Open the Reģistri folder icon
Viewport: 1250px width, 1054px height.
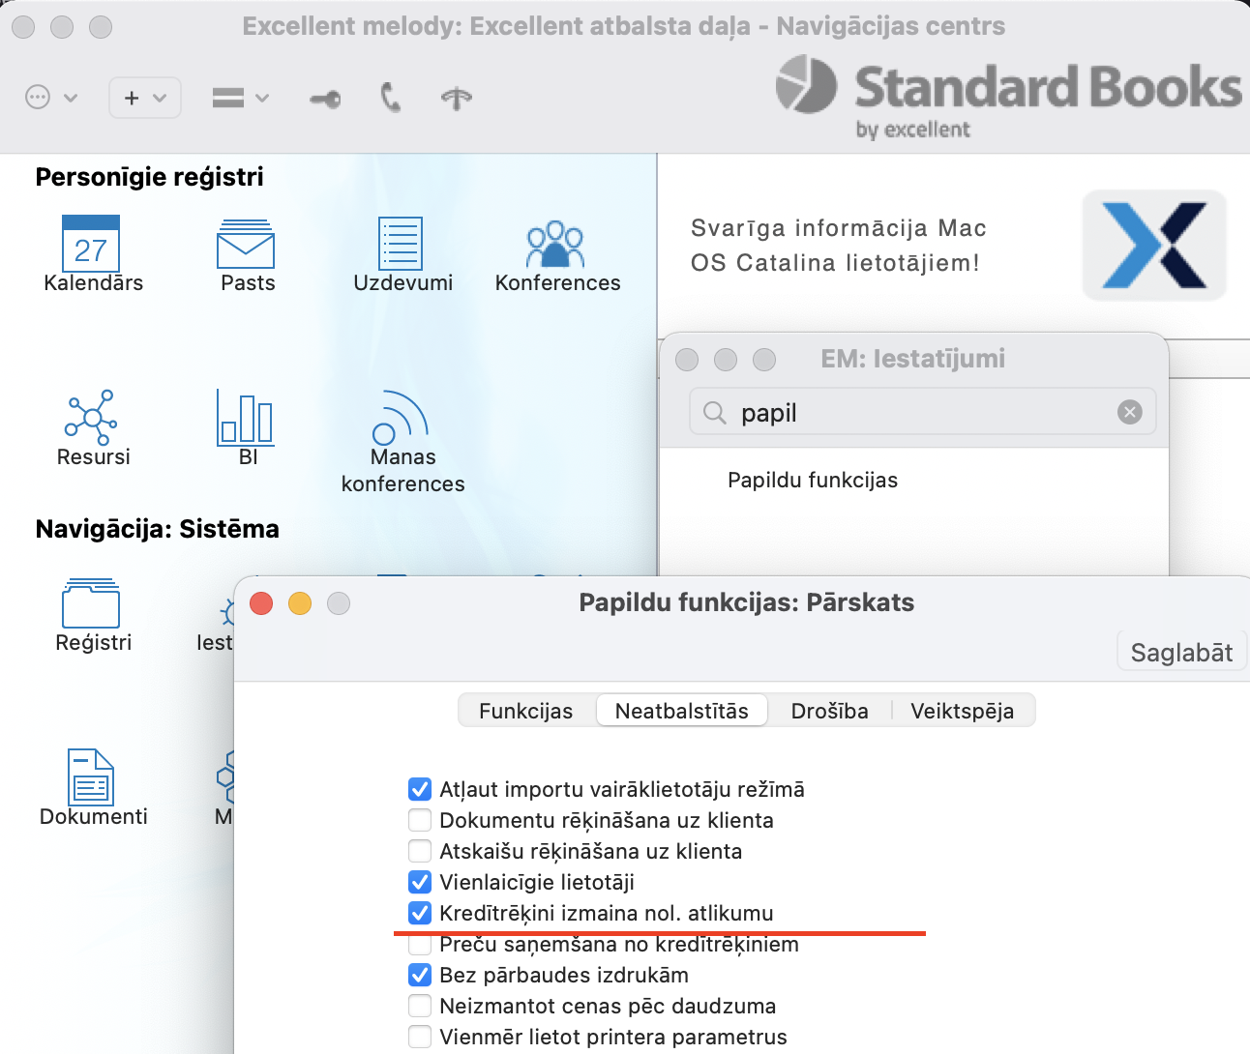point(91,604)
